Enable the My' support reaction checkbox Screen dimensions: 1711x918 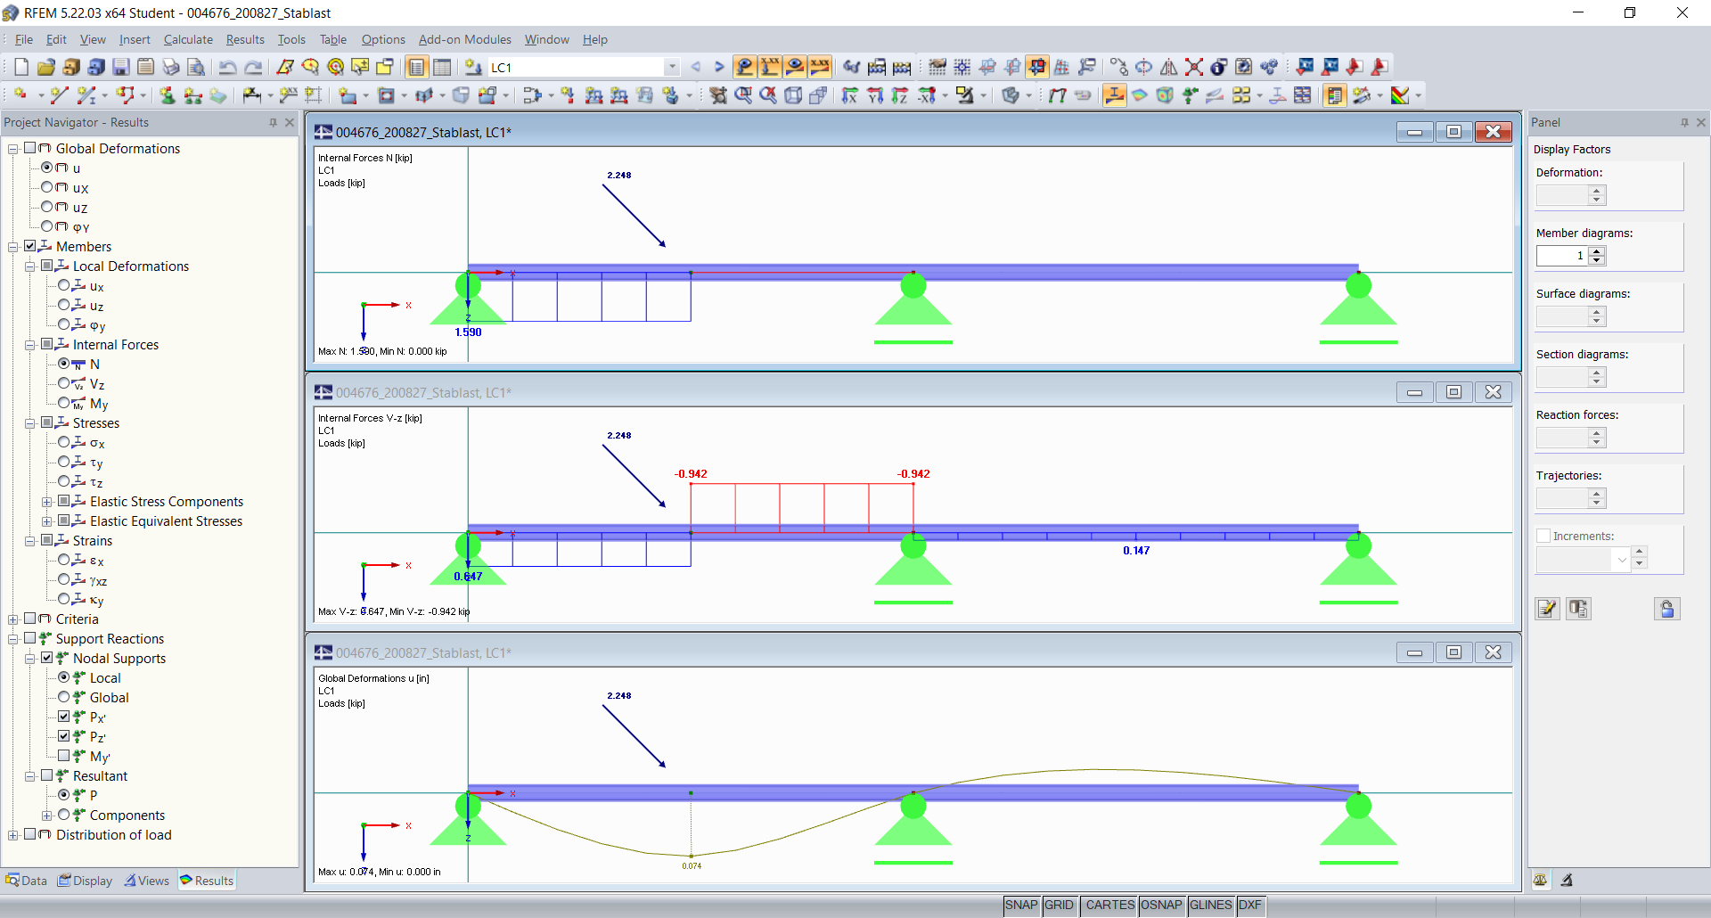click(x=64, y=756)
